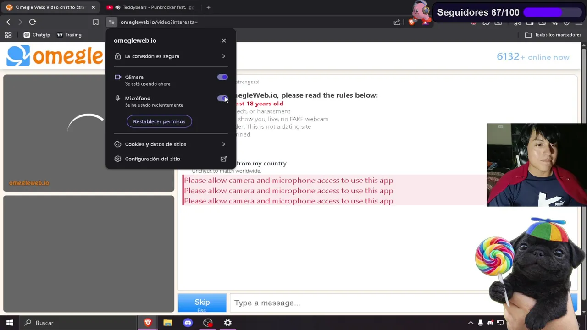Click first red camera access warning
The image size is (587, 330).
click(288, 180)
